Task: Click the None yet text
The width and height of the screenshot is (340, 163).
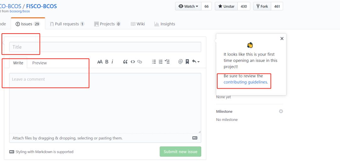Action: tap(224, 97)
